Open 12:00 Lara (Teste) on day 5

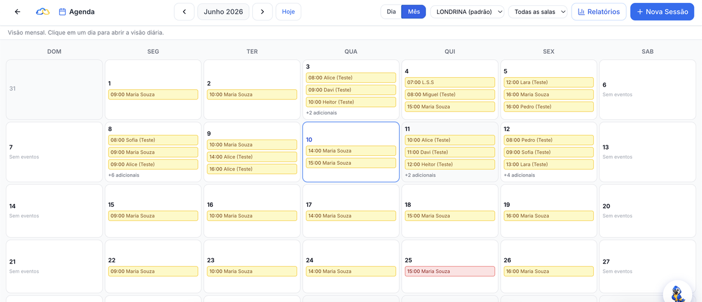tap(549, 82)
